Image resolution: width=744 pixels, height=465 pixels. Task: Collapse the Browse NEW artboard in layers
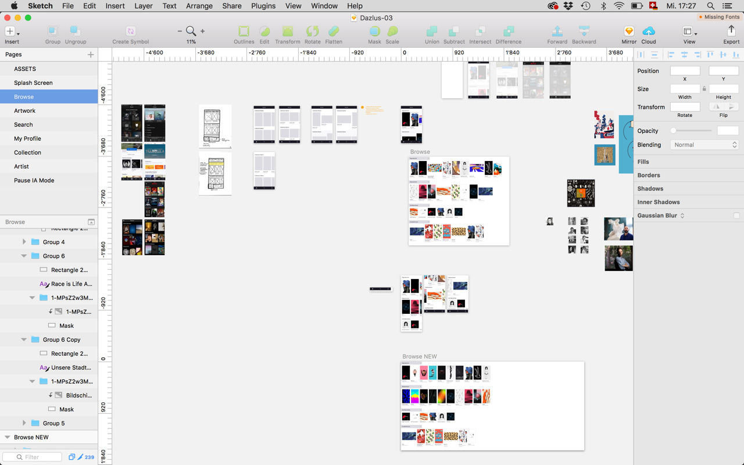(8, 438)
